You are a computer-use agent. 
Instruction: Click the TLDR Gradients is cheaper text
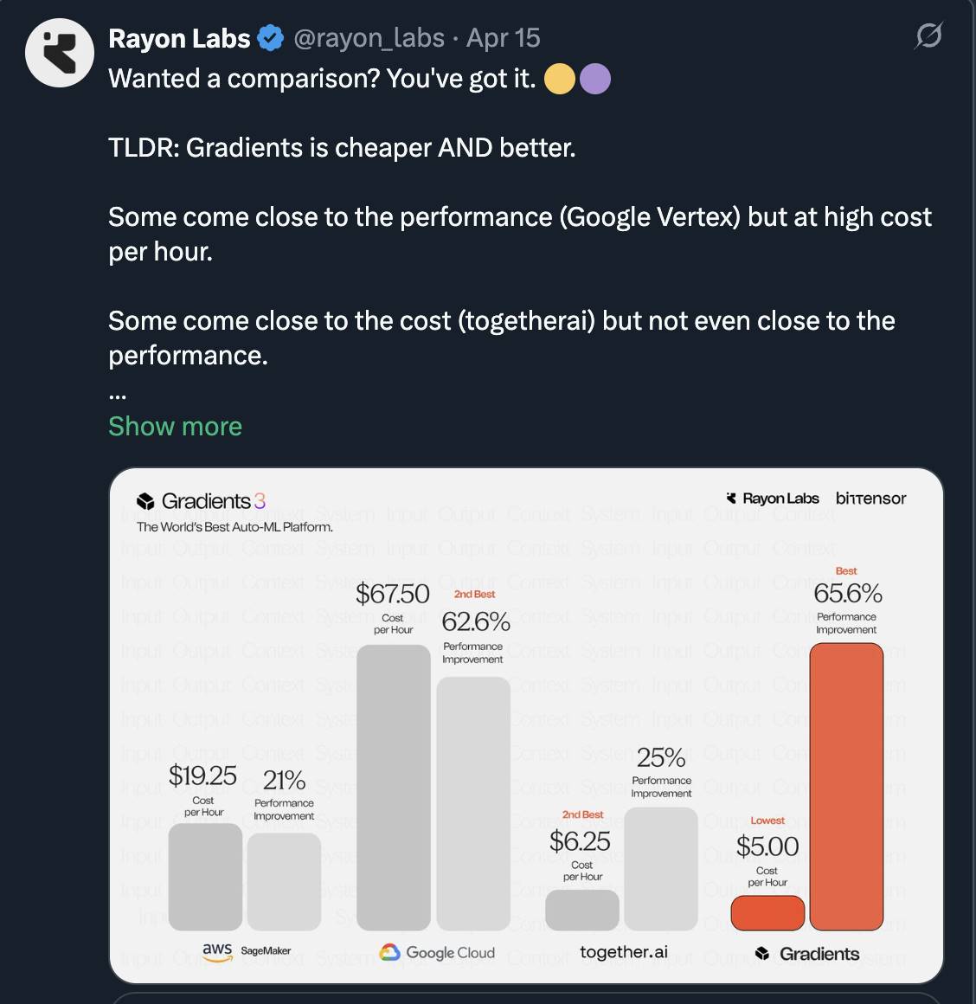click(x=342, y=148)
